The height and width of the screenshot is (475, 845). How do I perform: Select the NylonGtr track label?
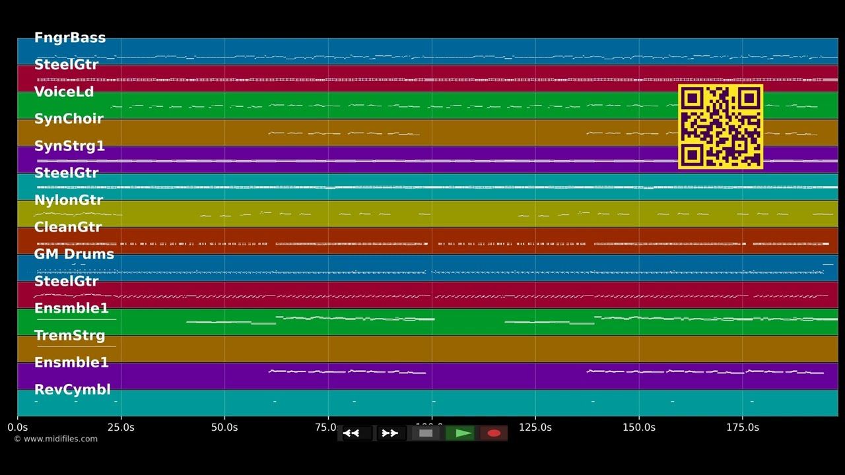pyautogui.click(x=69, y=200)
